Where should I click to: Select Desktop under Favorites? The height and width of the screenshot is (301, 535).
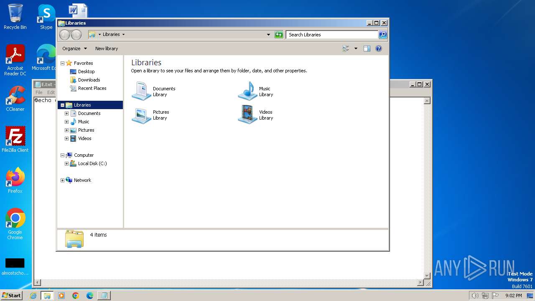pyautogui.click(x=86, y=71)
